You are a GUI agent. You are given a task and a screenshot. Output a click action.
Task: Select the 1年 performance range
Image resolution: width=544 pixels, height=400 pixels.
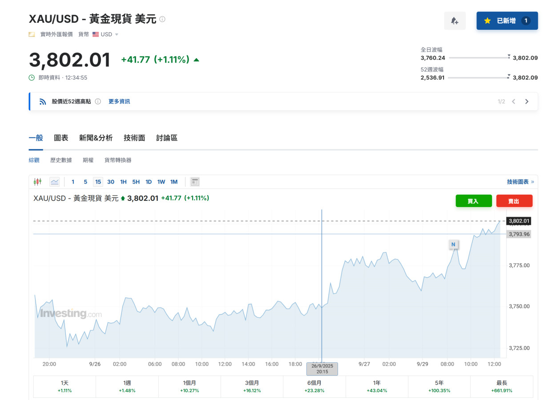point(377,386)
